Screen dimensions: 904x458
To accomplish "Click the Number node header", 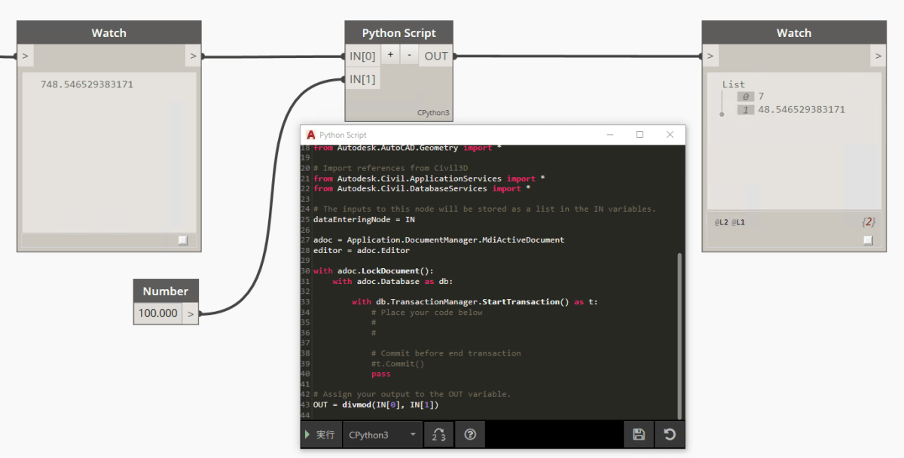I will pos(166,292).
